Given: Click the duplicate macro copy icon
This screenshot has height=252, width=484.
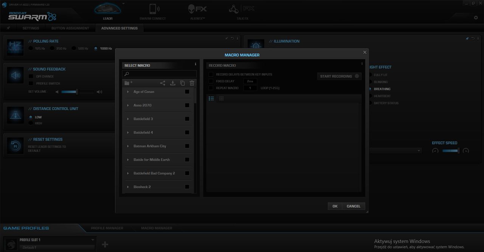Looking at the screenshot, I should pos(182,83).
